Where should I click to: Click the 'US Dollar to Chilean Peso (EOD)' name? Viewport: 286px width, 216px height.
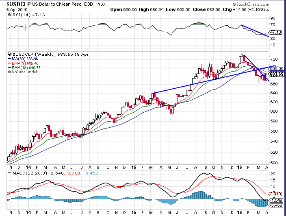coord(63,4)
